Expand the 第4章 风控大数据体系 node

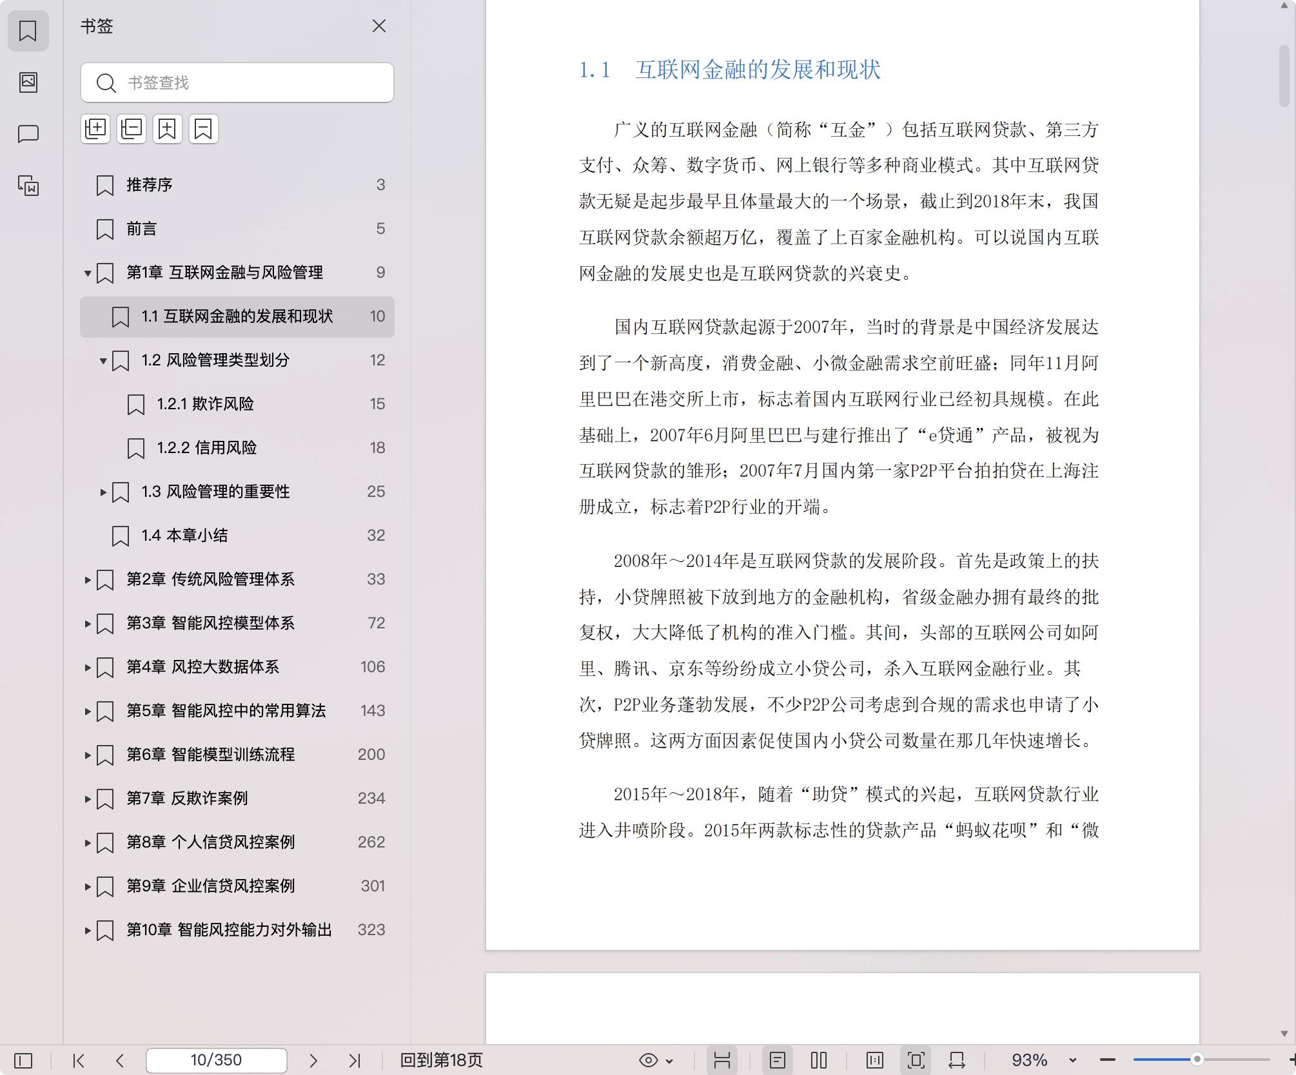pyautogui.click(x=88, y=668)
